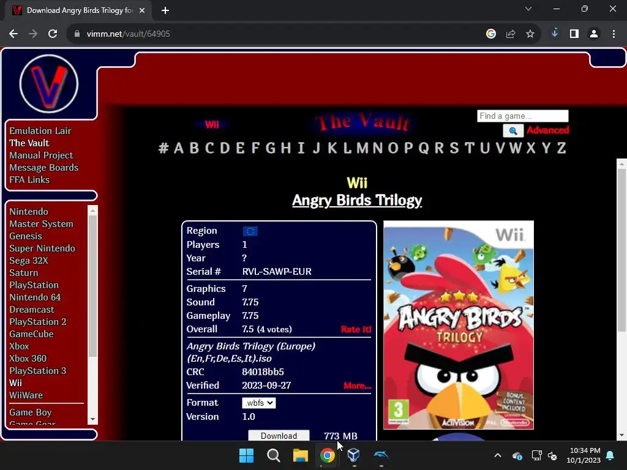The height and width of the screenshot is (470, 627).
Task: Browse games starting with letter Z
Action: click(x=561, y=148)
